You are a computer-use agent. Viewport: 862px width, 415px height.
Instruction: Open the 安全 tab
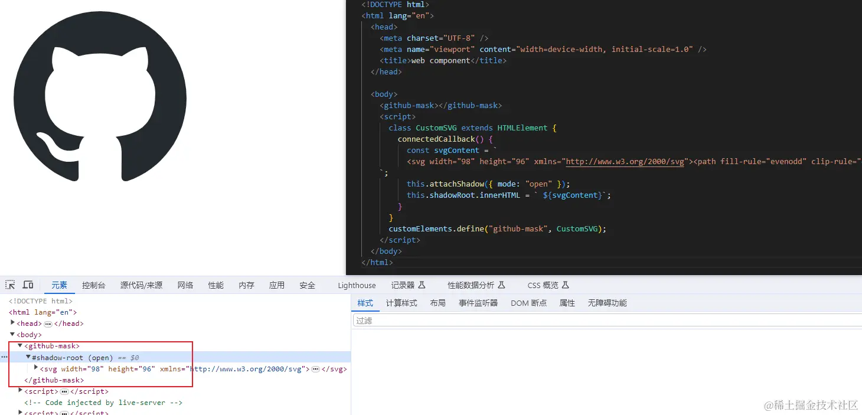pos(308,285)
